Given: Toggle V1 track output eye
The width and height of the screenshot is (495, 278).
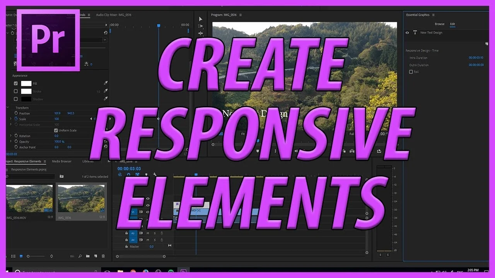Looking at the screenshot, I should point(148,212).
